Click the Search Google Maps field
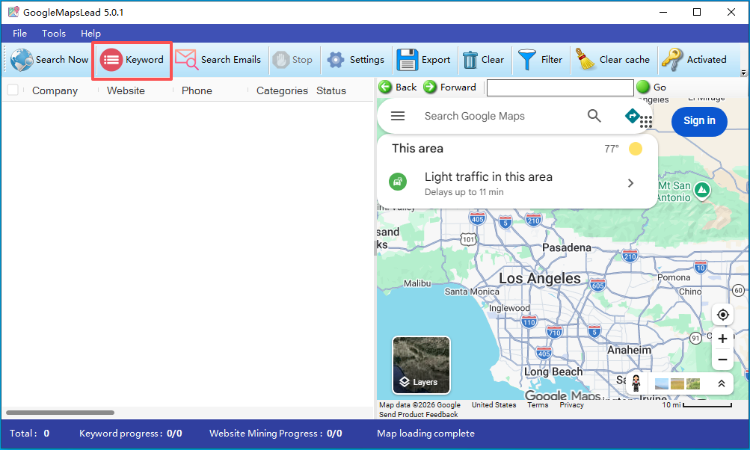The width and height of the screenshot is (750, 450). 497,116
